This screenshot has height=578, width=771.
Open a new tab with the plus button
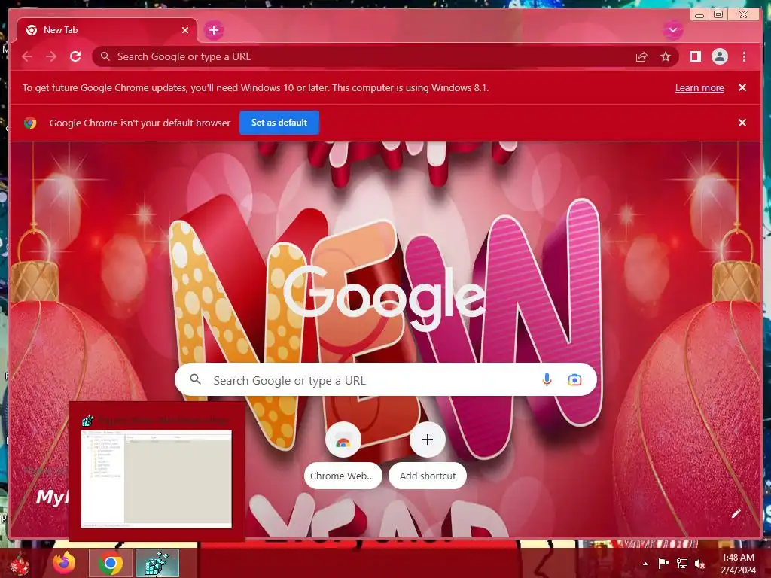(x=213, y=30)
